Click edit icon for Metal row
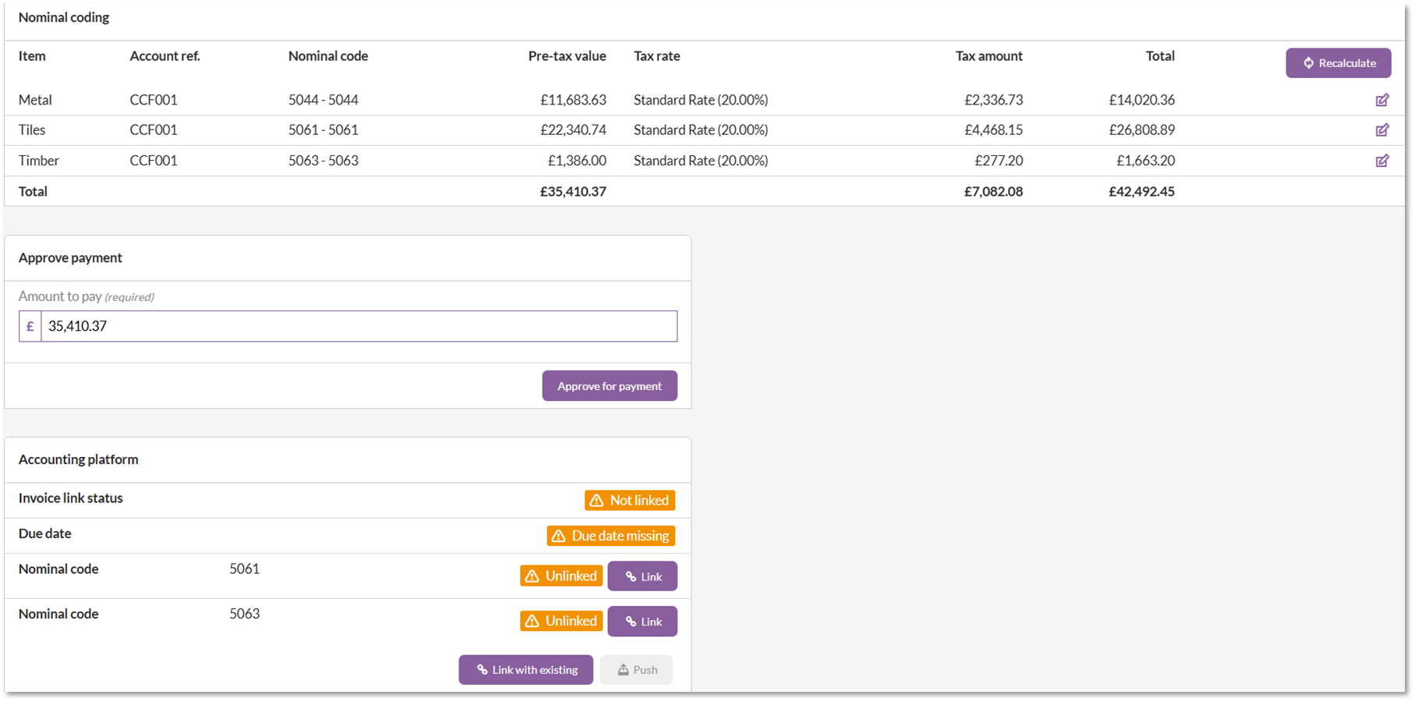 1382,100
